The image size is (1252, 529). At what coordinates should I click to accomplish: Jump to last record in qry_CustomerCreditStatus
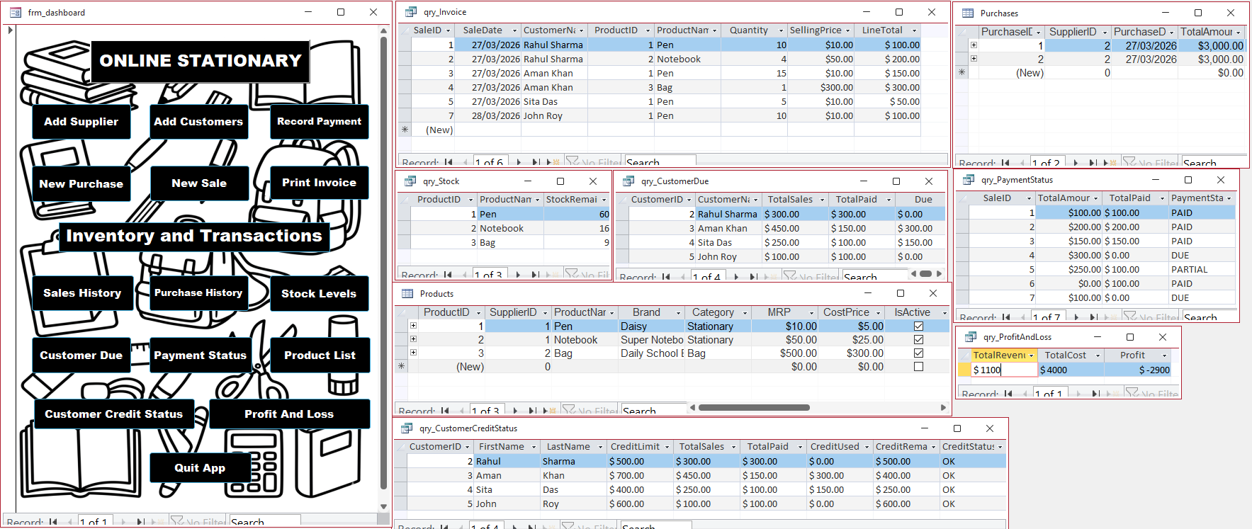531,527
